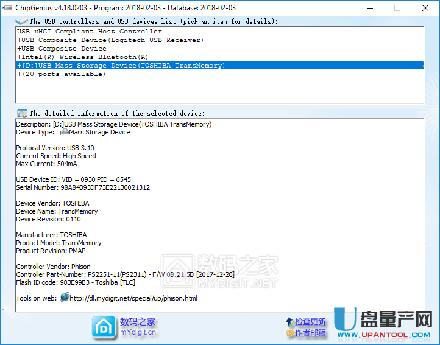Viewport: 440px width, 345px height.
Task: Select the Logitech USB Receiver composite device
Action: (x=110, y=40)
